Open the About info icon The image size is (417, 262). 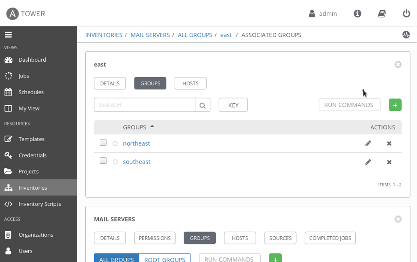357,14
